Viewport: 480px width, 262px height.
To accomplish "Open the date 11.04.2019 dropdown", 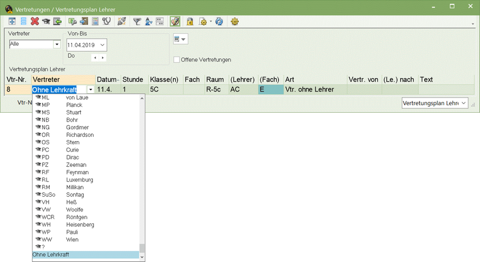I will 103,45.
